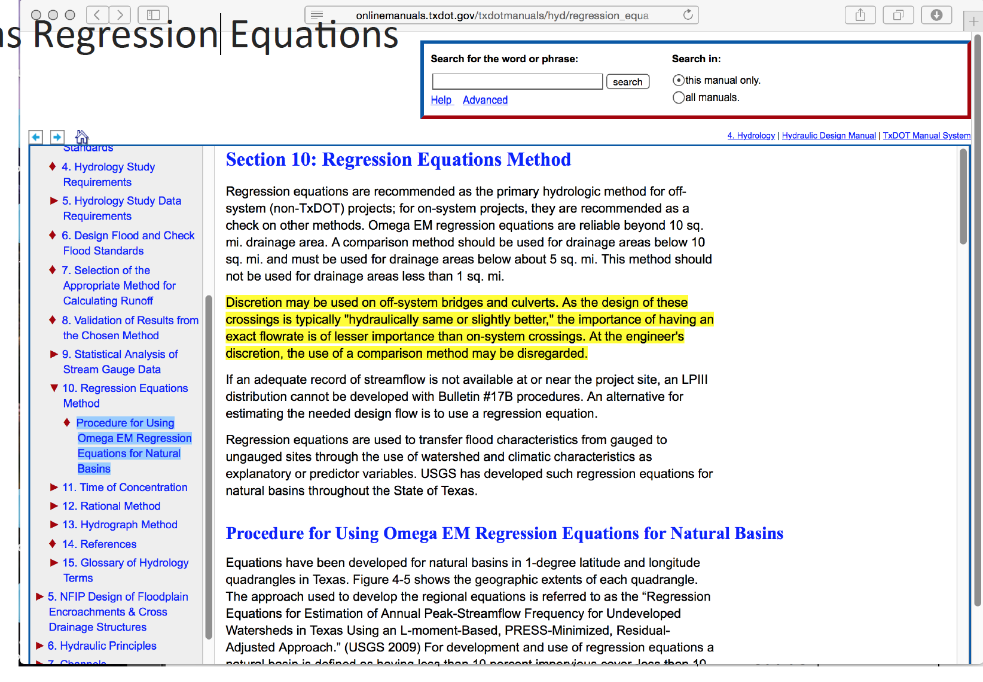Viewport: 983px width, 682px height.
Task: Select the 'this manual only' radio button
Action: pos(679,80)
